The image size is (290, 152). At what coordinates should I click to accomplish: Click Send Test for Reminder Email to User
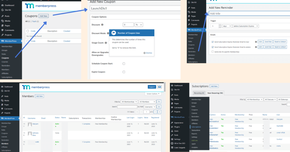pyautogui.click(x=268, y=42)
